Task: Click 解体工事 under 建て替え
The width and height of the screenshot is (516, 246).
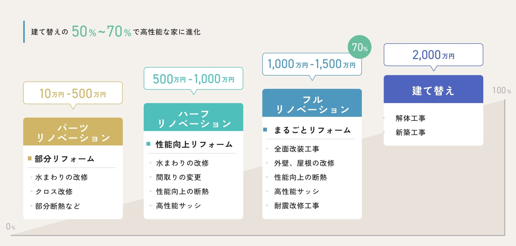Action: tap(410, 118)
